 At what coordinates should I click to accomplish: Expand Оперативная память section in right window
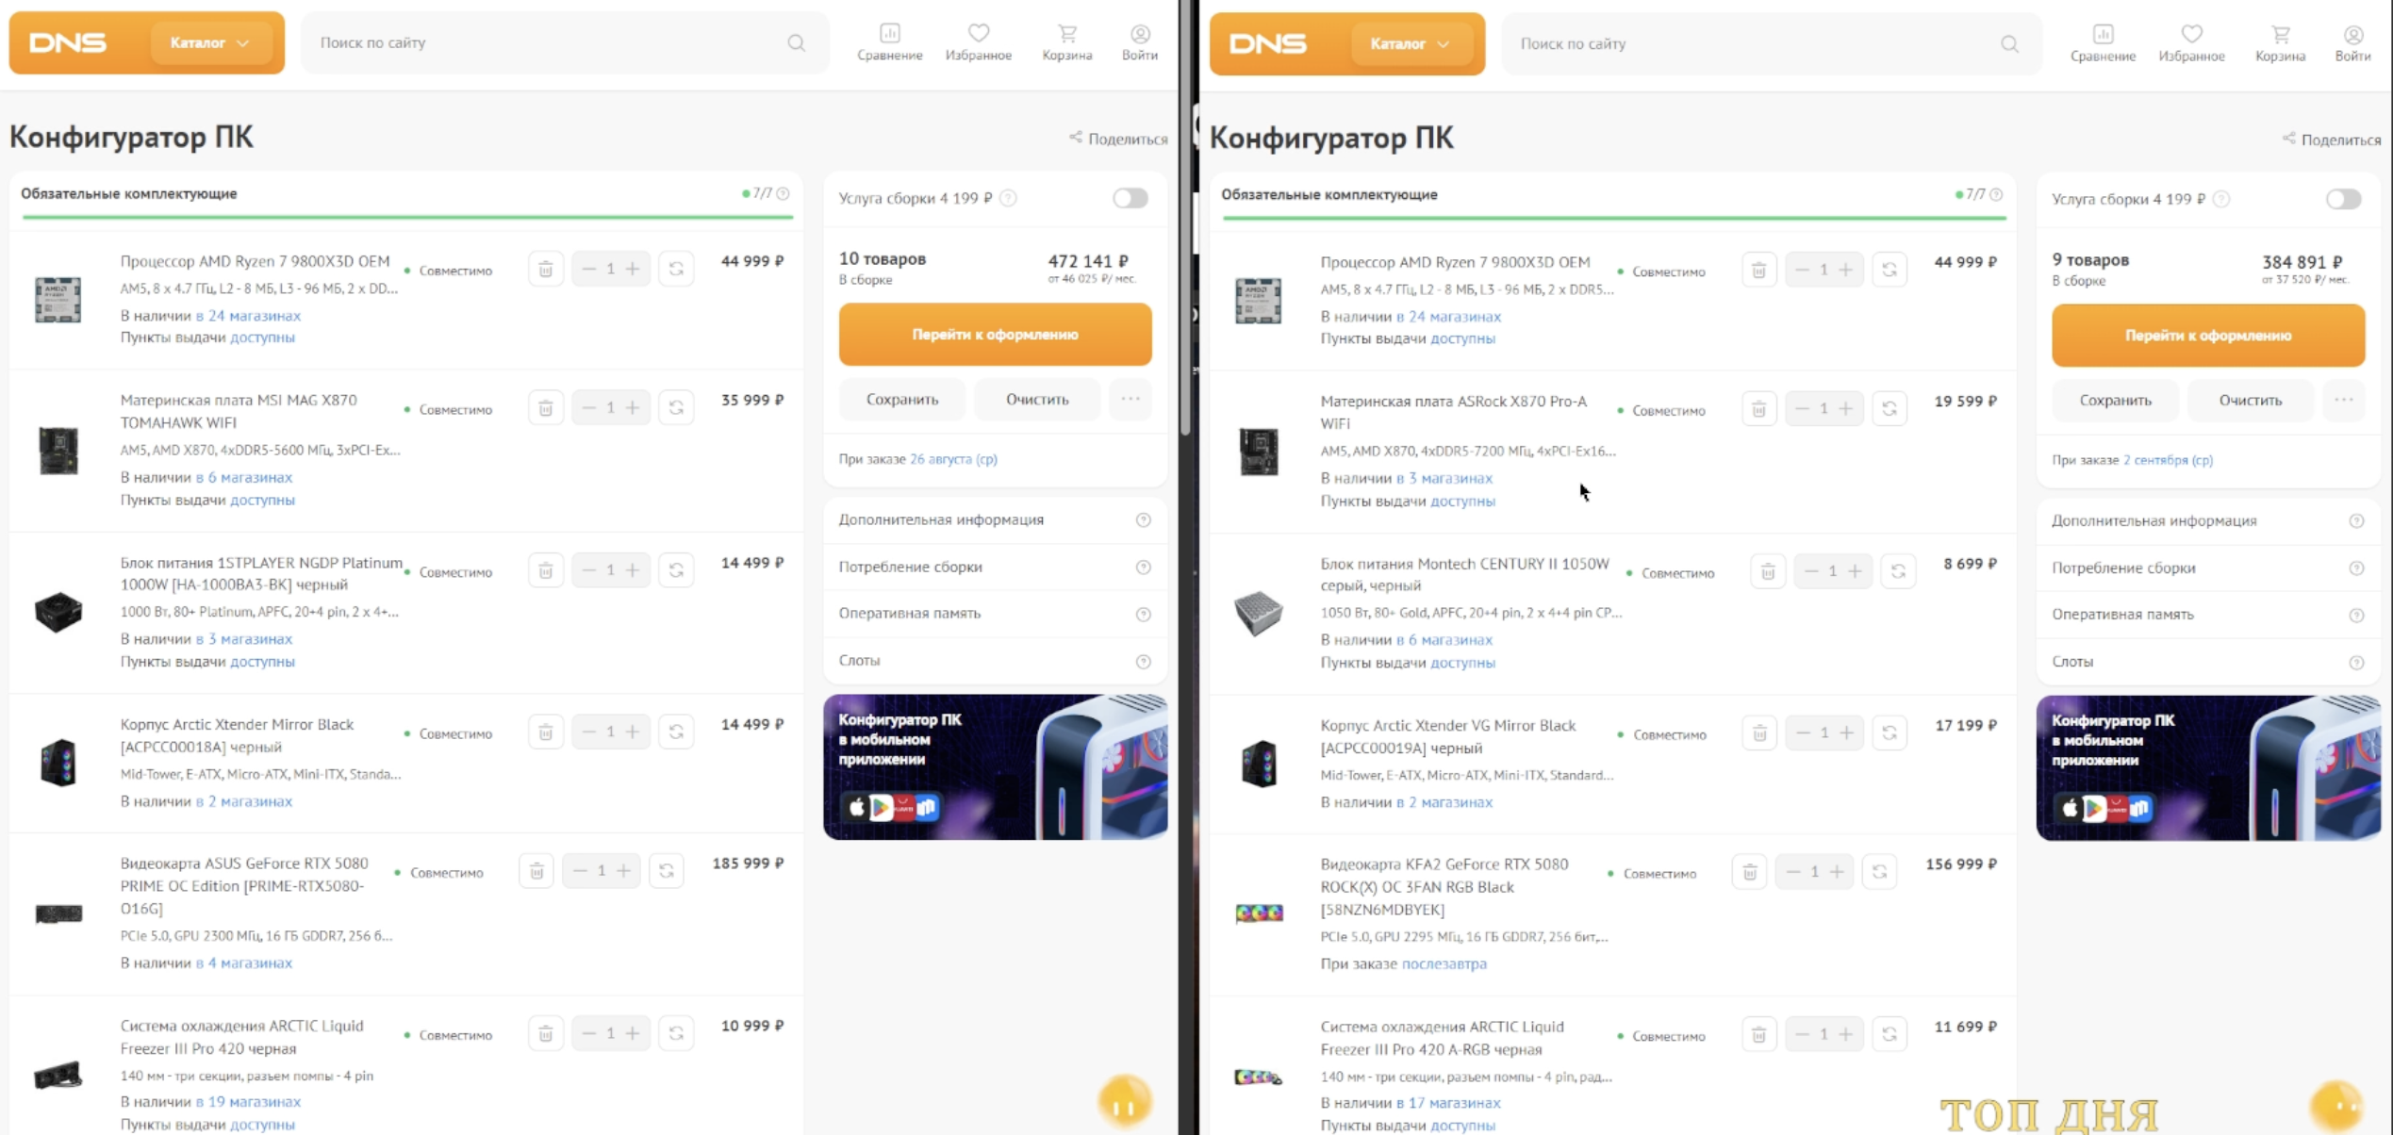(2207, 615)
